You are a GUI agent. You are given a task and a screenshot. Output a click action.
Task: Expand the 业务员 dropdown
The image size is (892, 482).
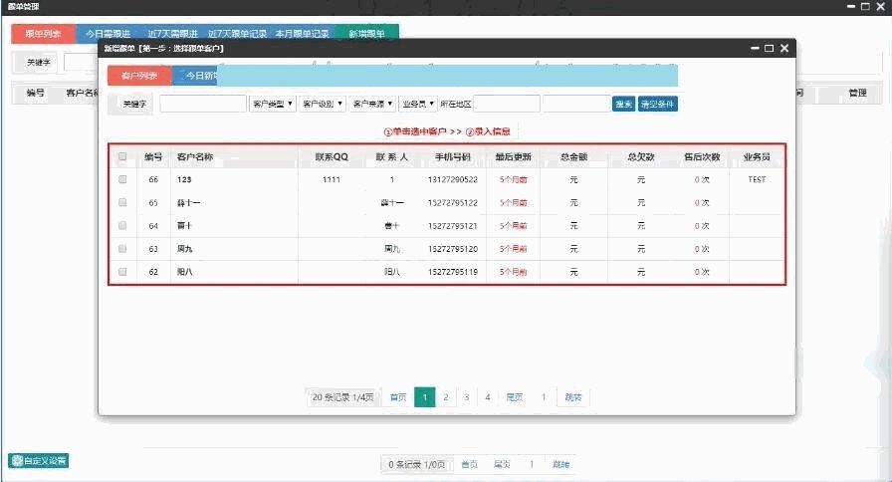[417, 104]
